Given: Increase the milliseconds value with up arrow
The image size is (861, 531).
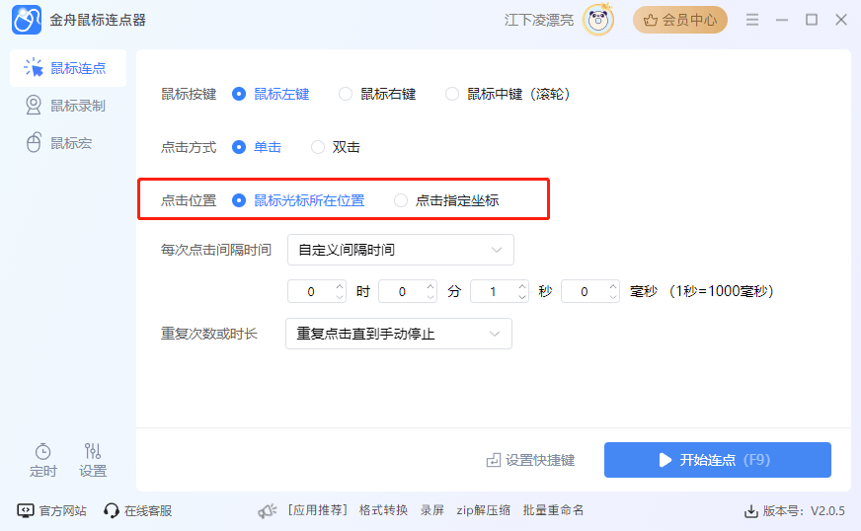Looking at the screenshot, I should pyautogui.click(x=613, y=285).
